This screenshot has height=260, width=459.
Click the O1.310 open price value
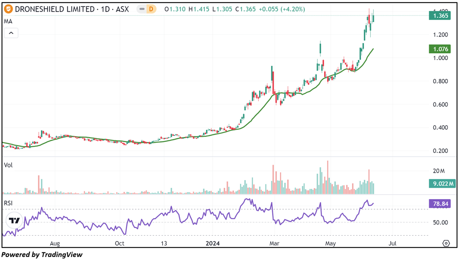coord(175,9)
